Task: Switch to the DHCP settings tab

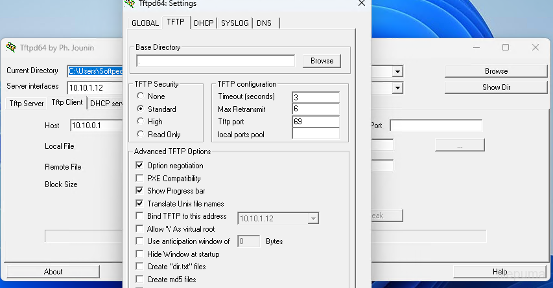Action: [204, 23]
